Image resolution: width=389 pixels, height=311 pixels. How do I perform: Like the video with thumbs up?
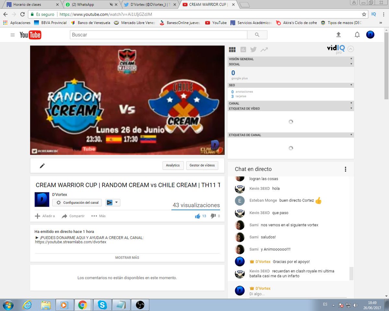(x=197, y=216)
